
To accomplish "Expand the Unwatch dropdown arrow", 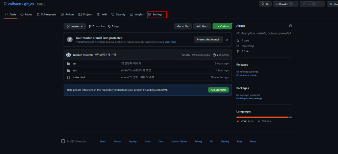I will [295, 4].
